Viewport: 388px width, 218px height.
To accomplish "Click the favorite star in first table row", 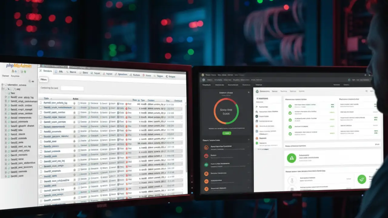I will [x=74, y=103].
